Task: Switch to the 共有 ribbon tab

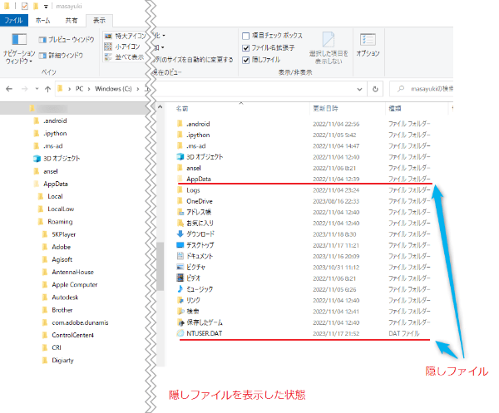Action: 72,20
